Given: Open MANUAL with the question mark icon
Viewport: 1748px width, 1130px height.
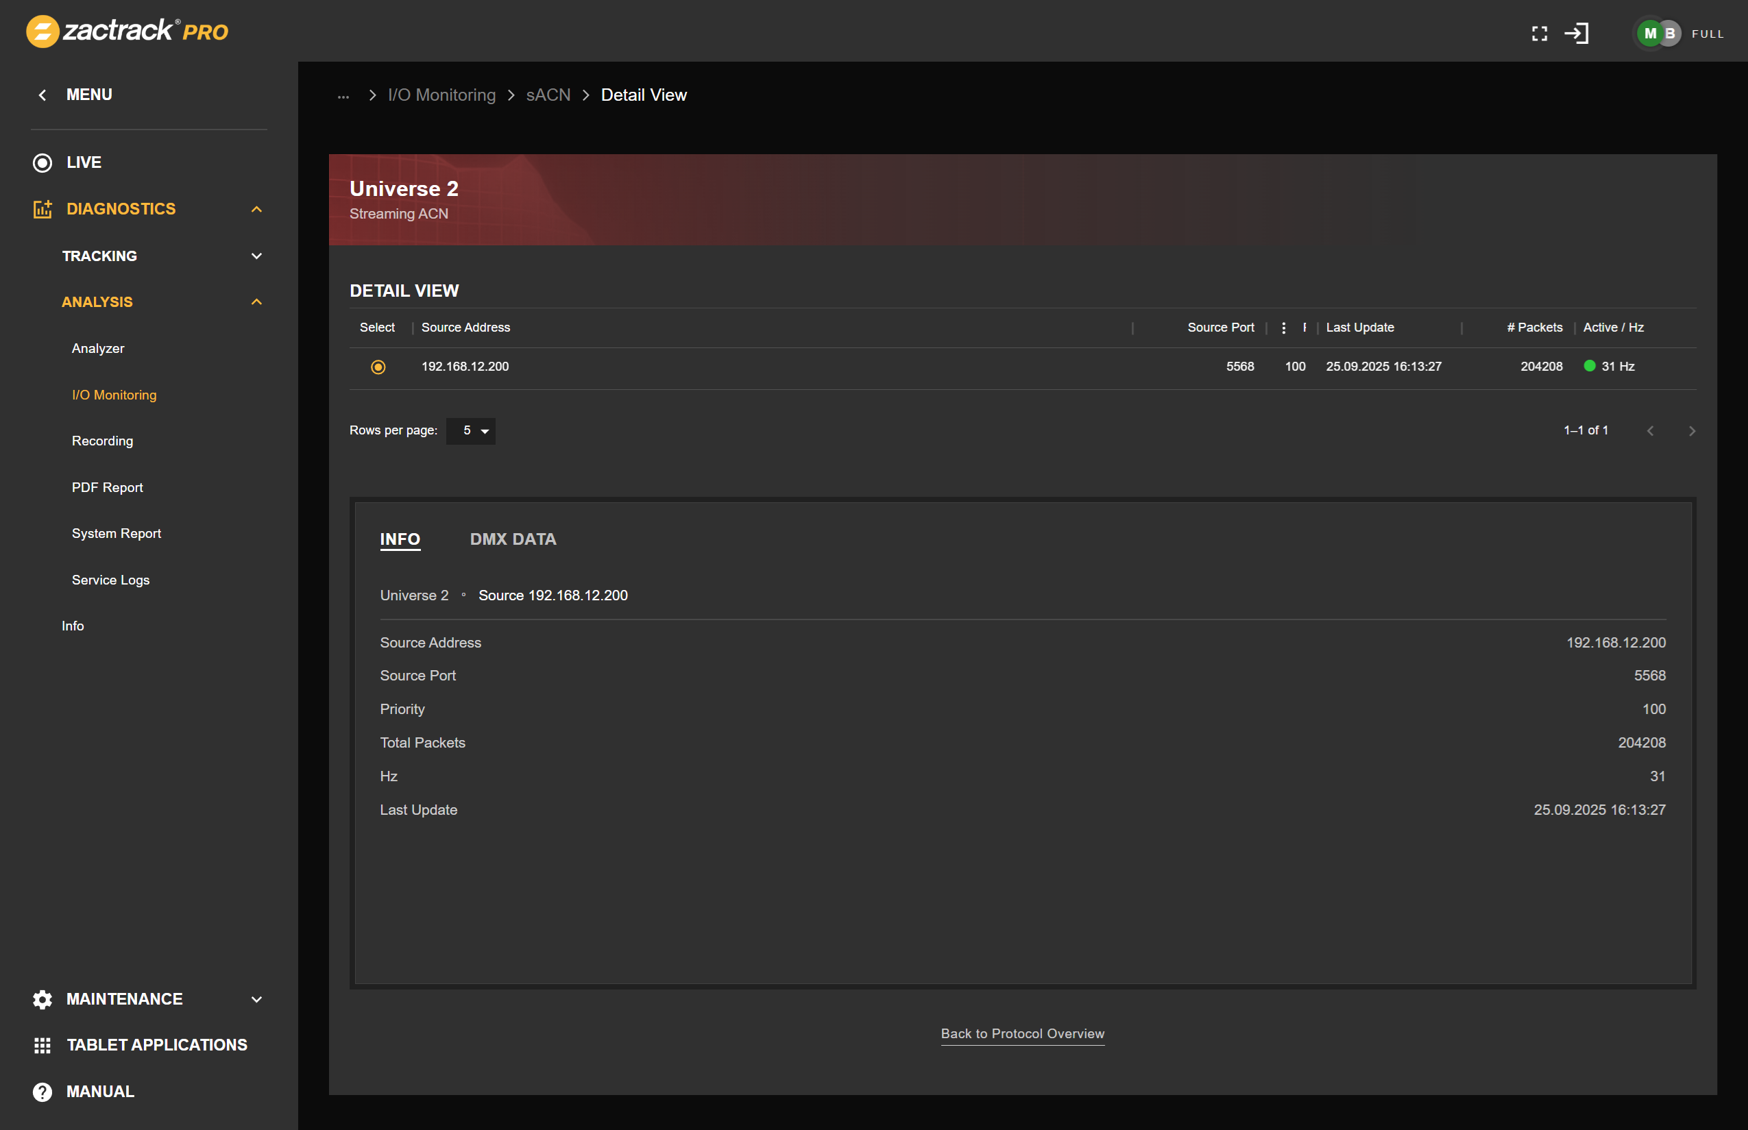Looking at the screenshot, I should 42,1091.
